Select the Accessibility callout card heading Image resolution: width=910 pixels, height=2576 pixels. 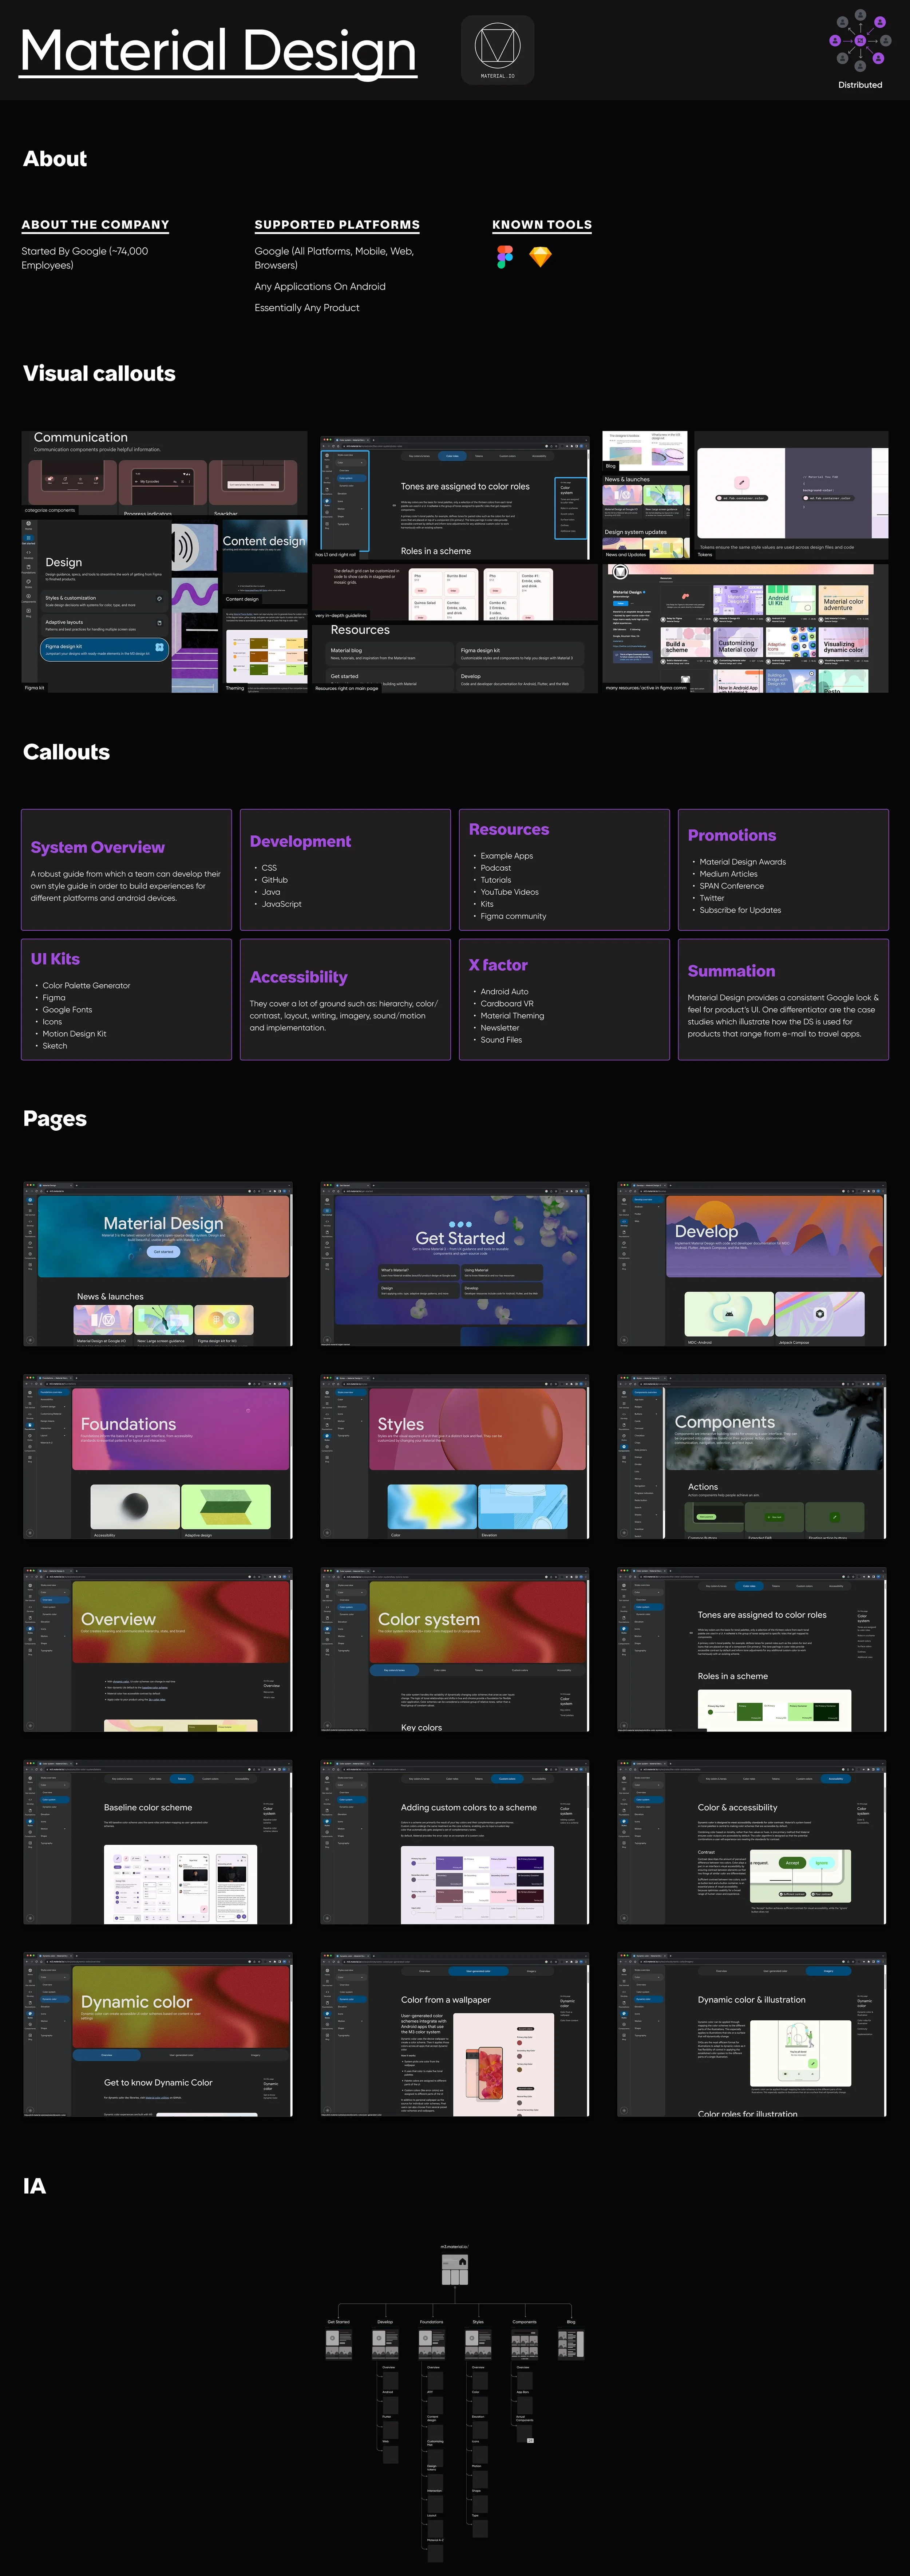(x=298, y=977)
